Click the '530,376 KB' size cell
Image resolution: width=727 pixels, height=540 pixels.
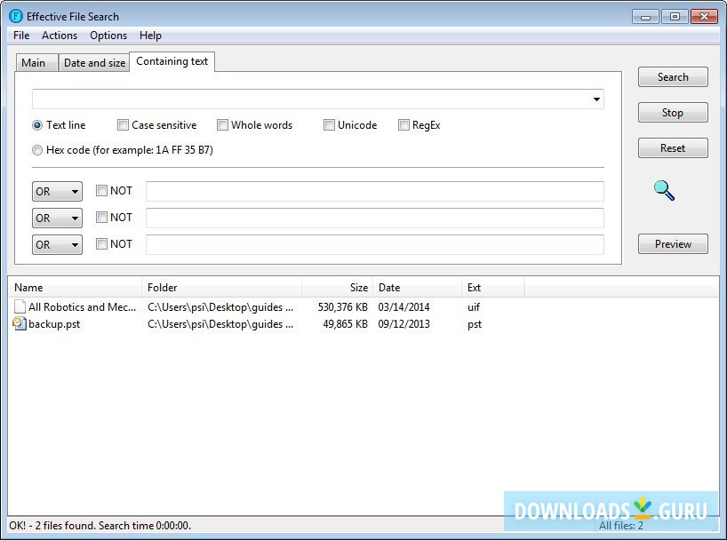point(343,306)
